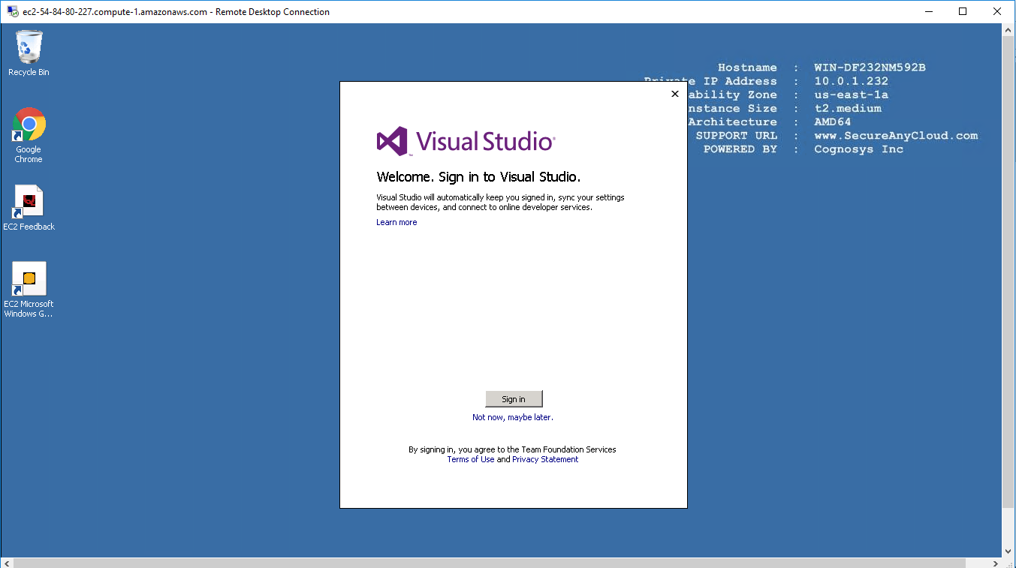View the Privacy Statement link
The image size is (1016, 568).
(x=545, y=459)
